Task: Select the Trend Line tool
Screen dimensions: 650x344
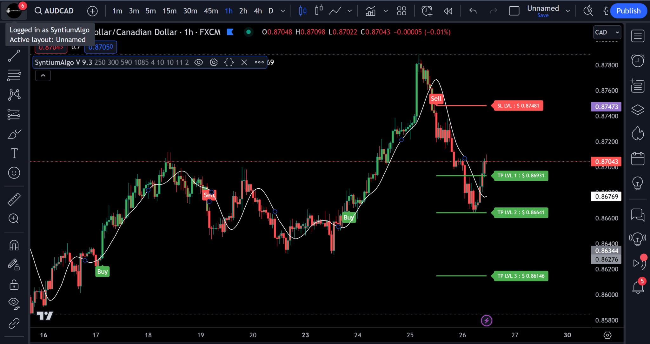Action: coord(14,56)
